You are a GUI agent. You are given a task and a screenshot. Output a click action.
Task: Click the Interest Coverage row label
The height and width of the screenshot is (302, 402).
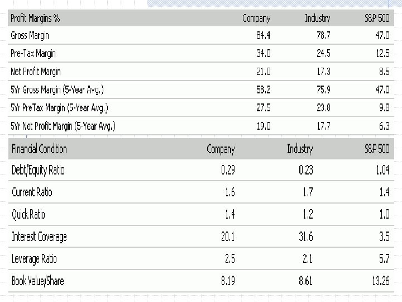click(39, 237)
